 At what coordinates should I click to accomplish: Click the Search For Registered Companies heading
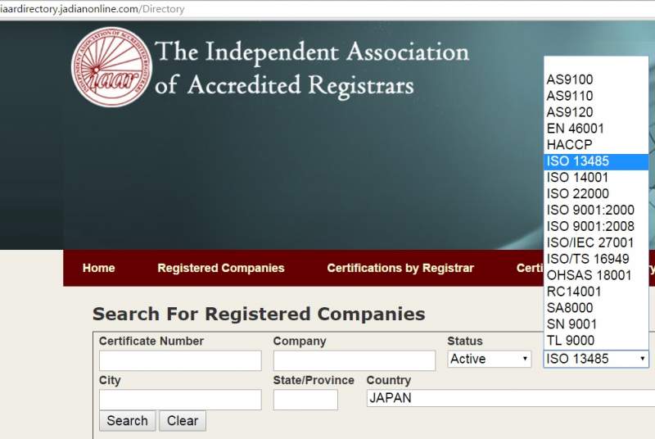point(259,315)
